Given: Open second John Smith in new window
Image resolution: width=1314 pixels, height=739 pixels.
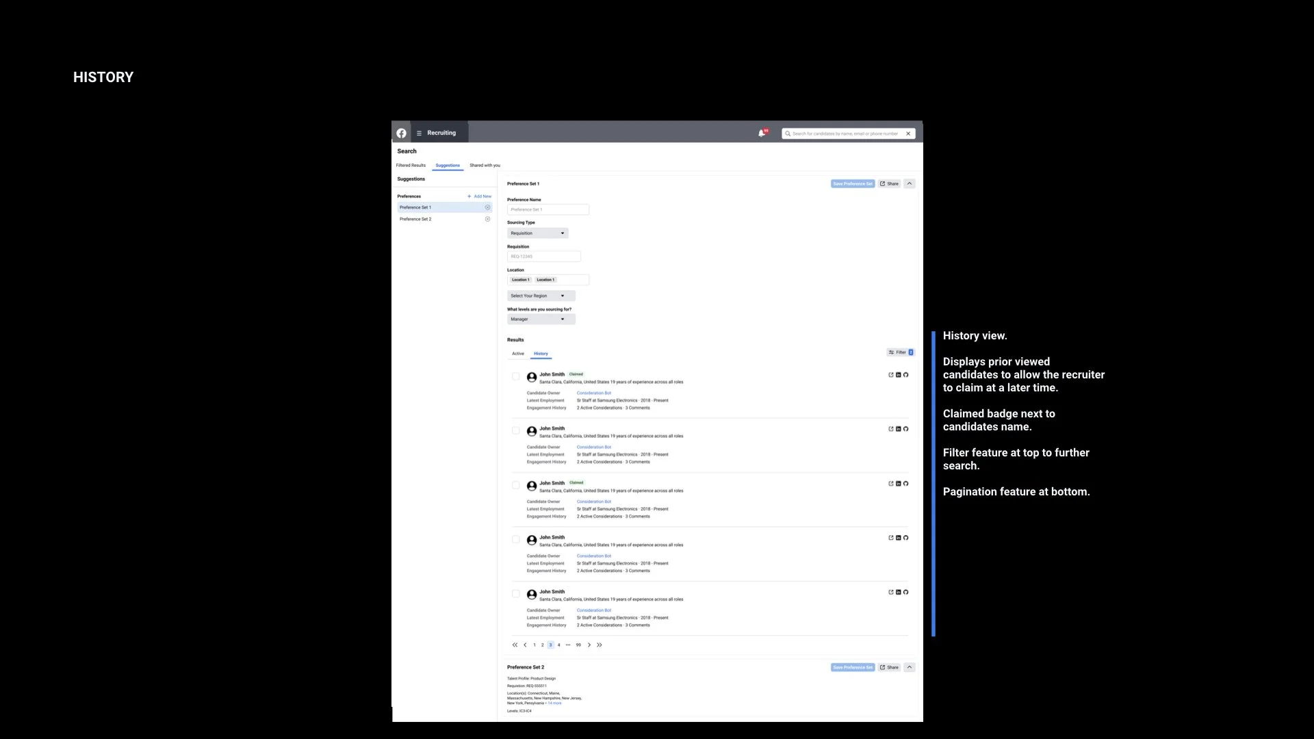Looking at the screenshot, I should [x=890, y=429].
